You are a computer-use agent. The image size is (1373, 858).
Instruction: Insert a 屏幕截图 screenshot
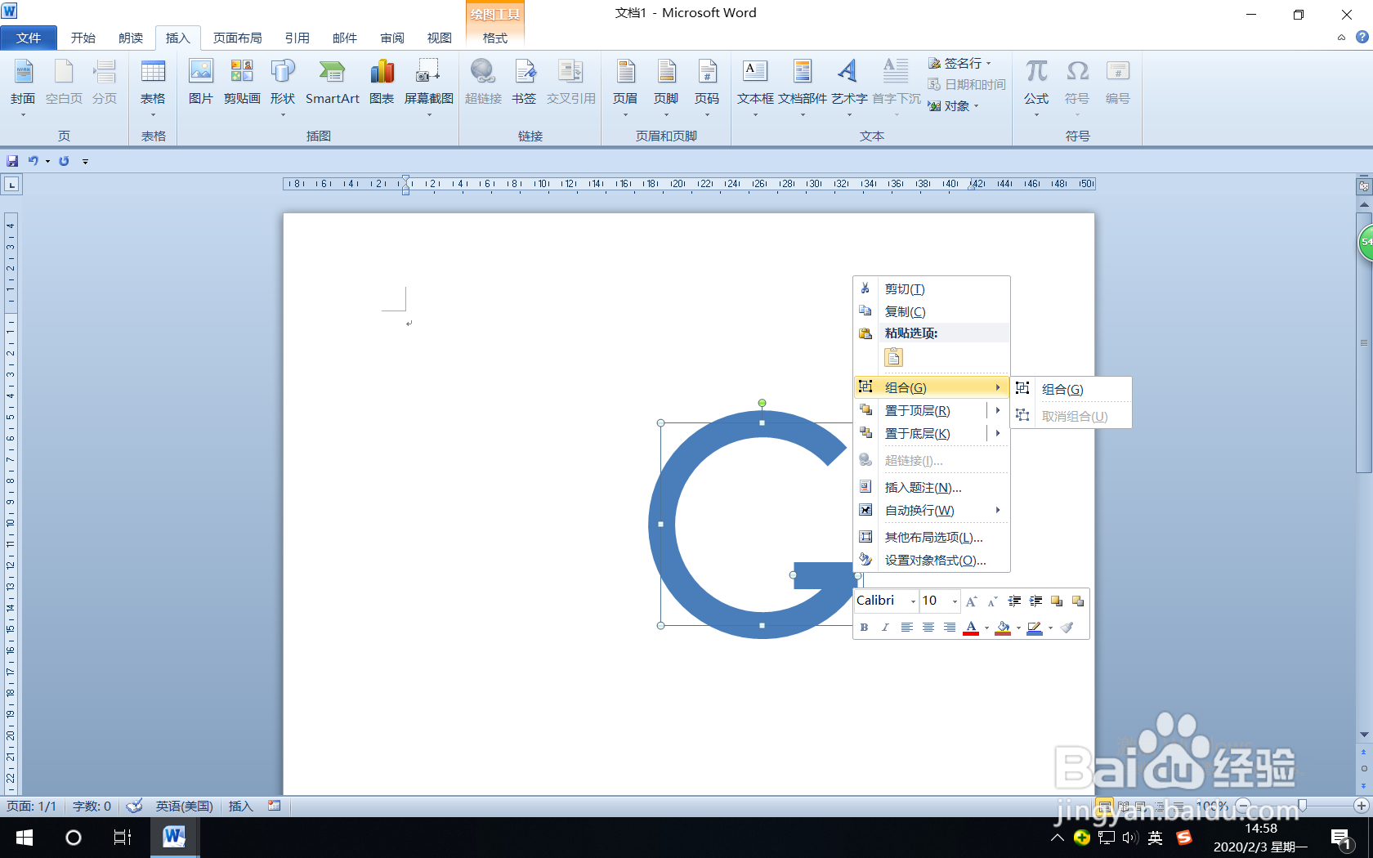pyautogui.click(x=427, y=82)
